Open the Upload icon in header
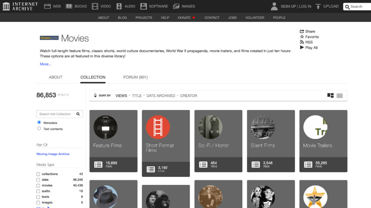Viewport: 371px width, 208px height. click(x=318, y=6)
